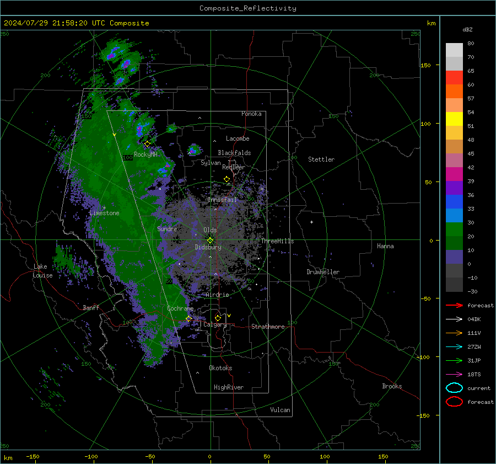Pick the purple 36 dBZ color swatch
This screenshot has width=496, height=464.
(454, 188)
